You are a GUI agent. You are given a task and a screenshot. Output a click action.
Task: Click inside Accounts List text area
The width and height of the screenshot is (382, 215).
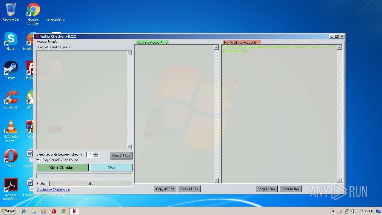(x=82, y=100)
